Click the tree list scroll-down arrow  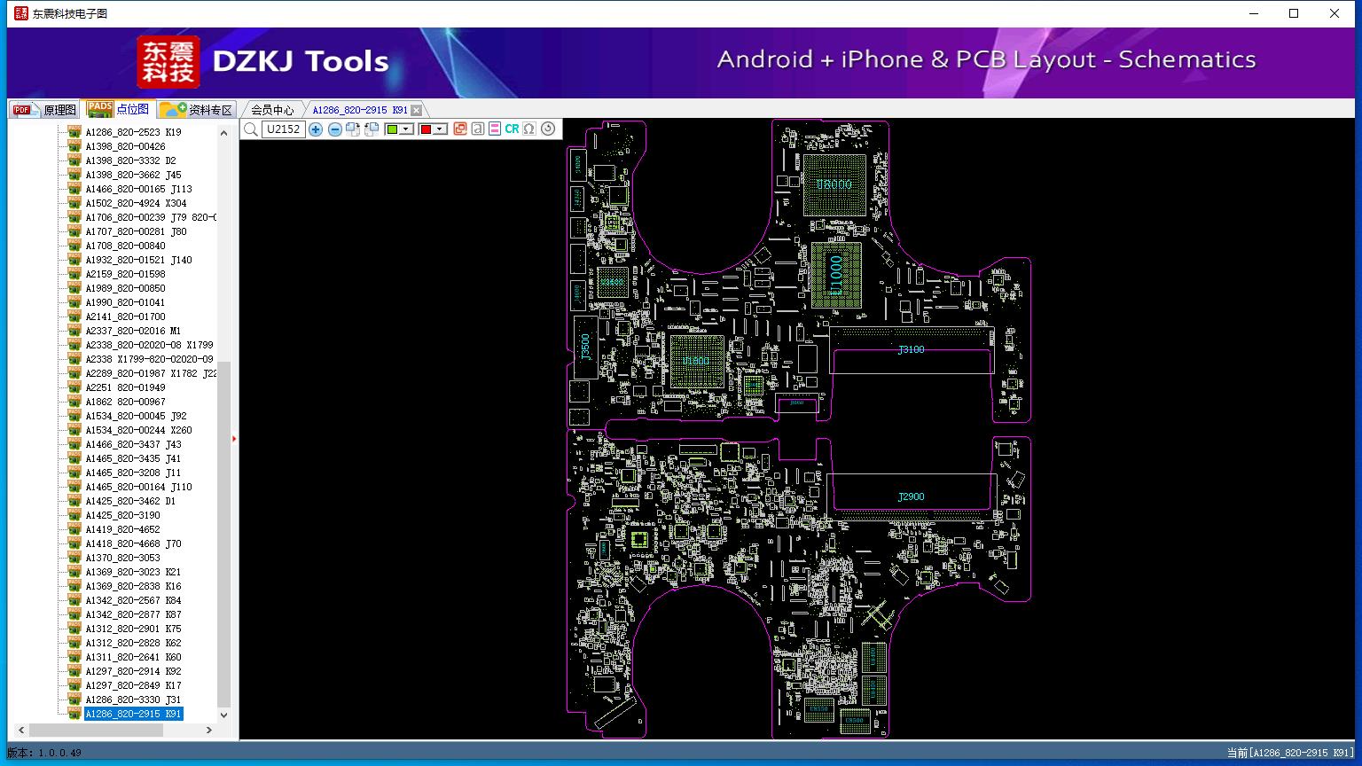click(x=223, y=715)
